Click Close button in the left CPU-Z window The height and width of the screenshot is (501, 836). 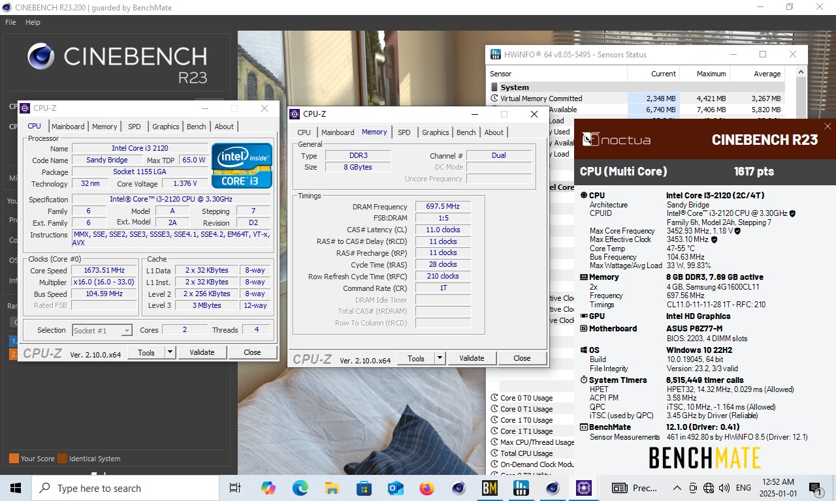pyautogui.click(x=252, y=352)
